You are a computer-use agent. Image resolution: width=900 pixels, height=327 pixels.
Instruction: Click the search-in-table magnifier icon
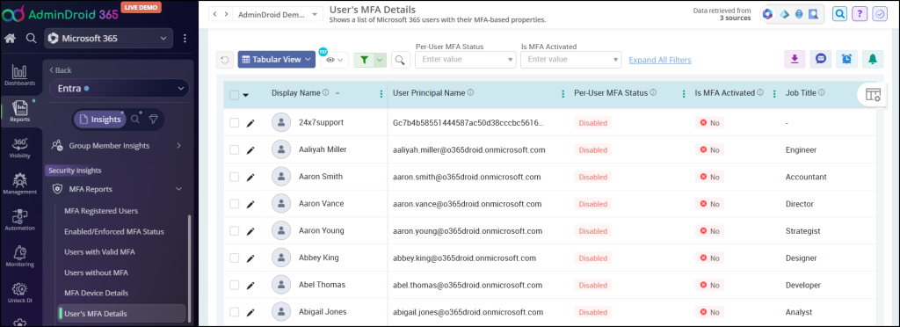[400, 60]
